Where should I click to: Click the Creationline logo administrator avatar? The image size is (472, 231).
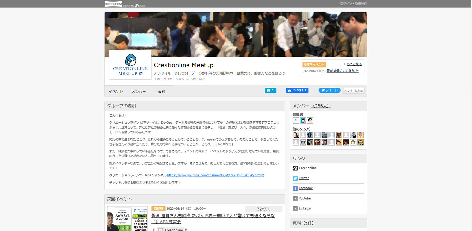point(296,120)
